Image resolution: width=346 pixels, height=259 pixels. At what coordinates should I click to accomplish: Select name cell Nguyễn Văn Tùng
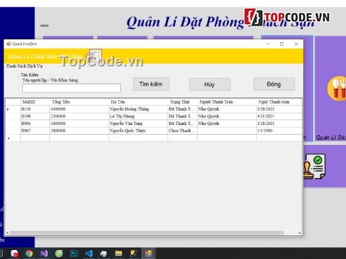point(138,124)
